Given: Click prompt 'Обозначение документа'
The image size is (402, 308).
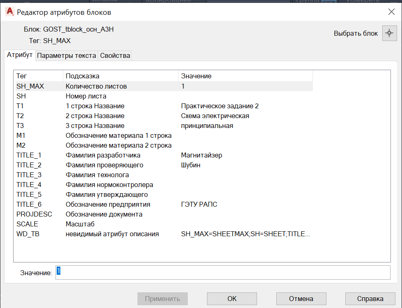Looking at the screenshot, I should tap(104, 214).
